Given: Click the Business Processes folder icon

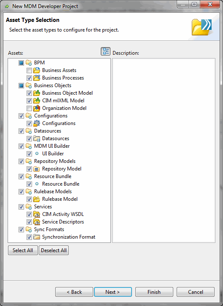Looking at the screenshot, I should click(37, 78).
